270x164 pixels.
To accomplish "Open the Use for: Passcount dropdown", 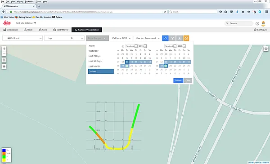I will pos(148,38).
